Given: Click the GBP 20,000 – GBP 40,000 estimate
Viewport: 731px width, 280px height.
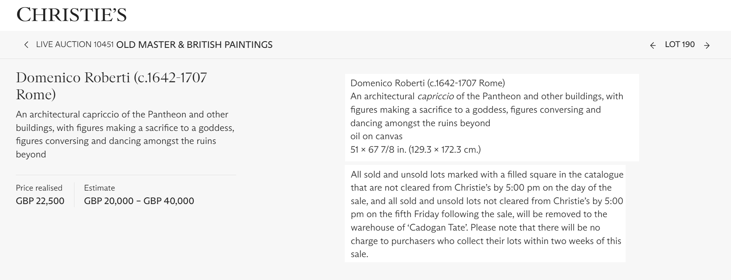Looking at the screenshot, I should (139, 201).
